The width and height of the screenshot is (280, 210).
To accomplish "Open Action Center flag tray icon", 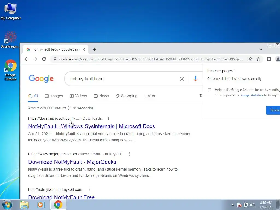I will pyautogui.click(x=239, y=205).
